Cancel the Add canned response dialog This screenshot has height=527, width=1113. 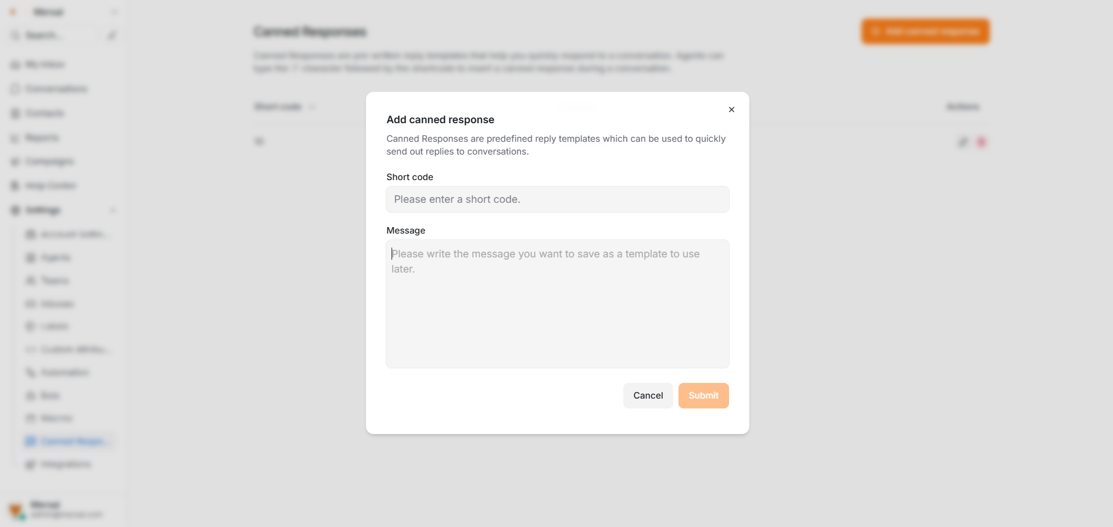point(647,395)
